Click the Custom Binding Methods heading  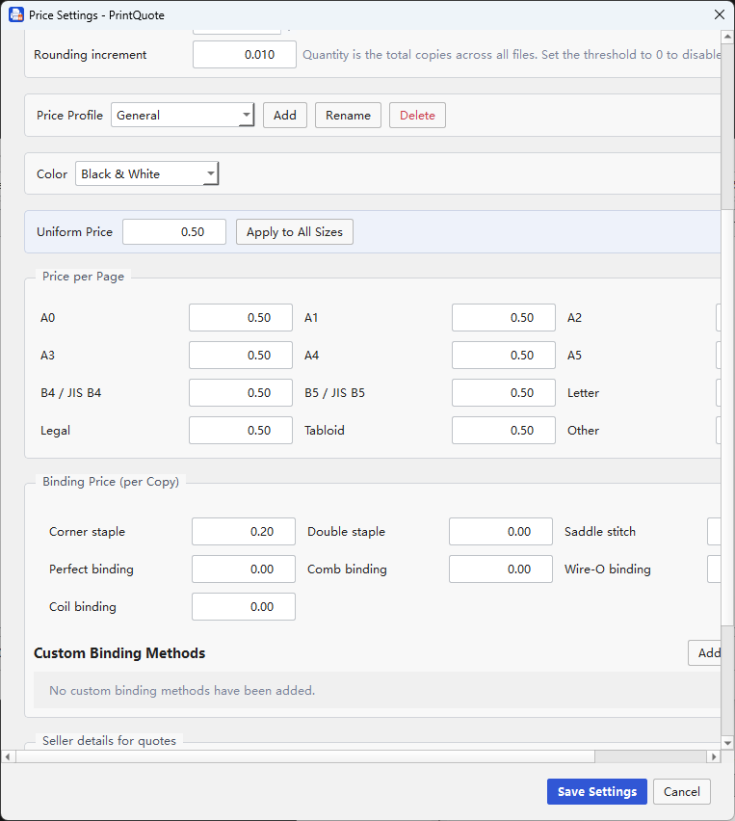[119, 653]
